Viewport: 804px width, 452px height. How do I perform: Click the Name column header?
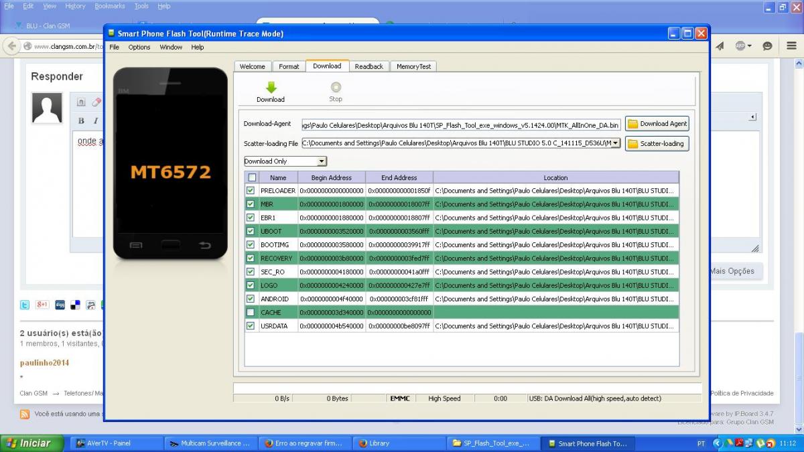tap(278, 177)
